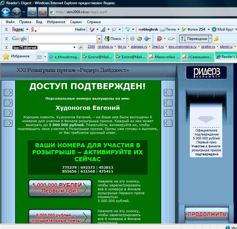Click the Google swirl colored icon
The image size is (237, 229).
tap(139, 39)
